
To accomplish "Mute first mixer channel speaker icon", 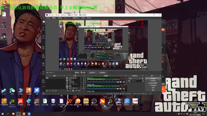I will [x=121, y=82].
